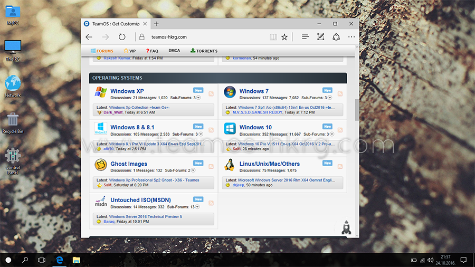Click the padlock icon in the address bar
Screen dimensions: 475x267
tap(142, 37)
